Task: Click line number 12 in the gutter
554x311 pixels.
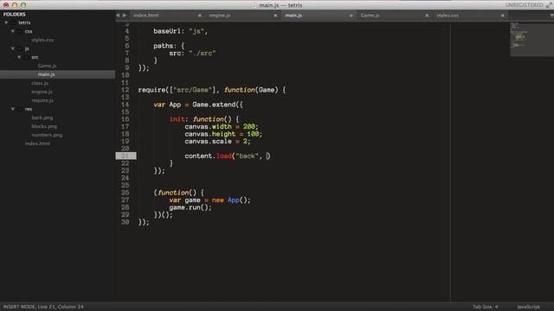Action: (125, 90)
